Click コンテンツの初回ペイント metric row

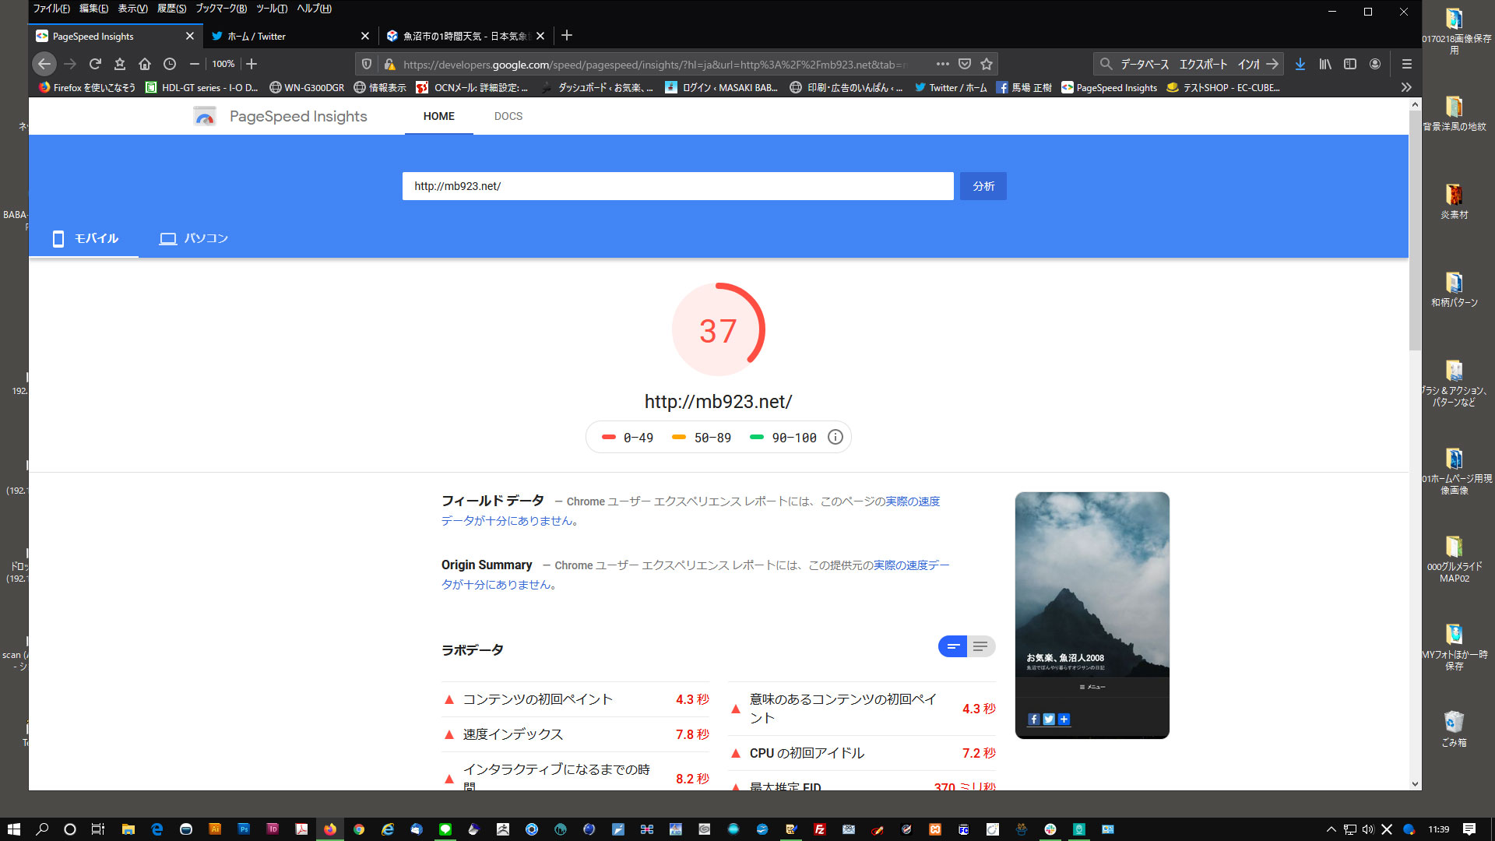pos(575,699)
